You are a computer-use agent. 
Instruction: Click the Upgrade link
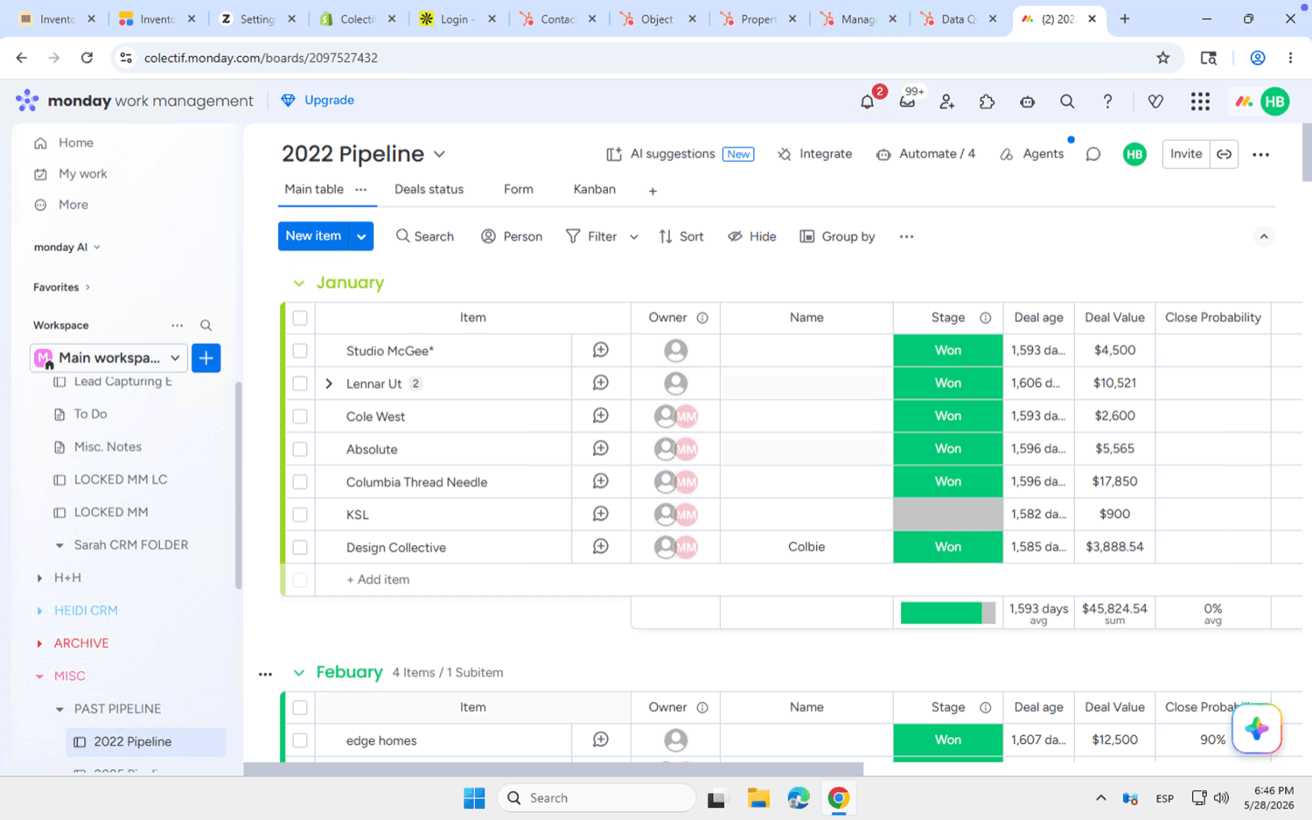point(318,101)
